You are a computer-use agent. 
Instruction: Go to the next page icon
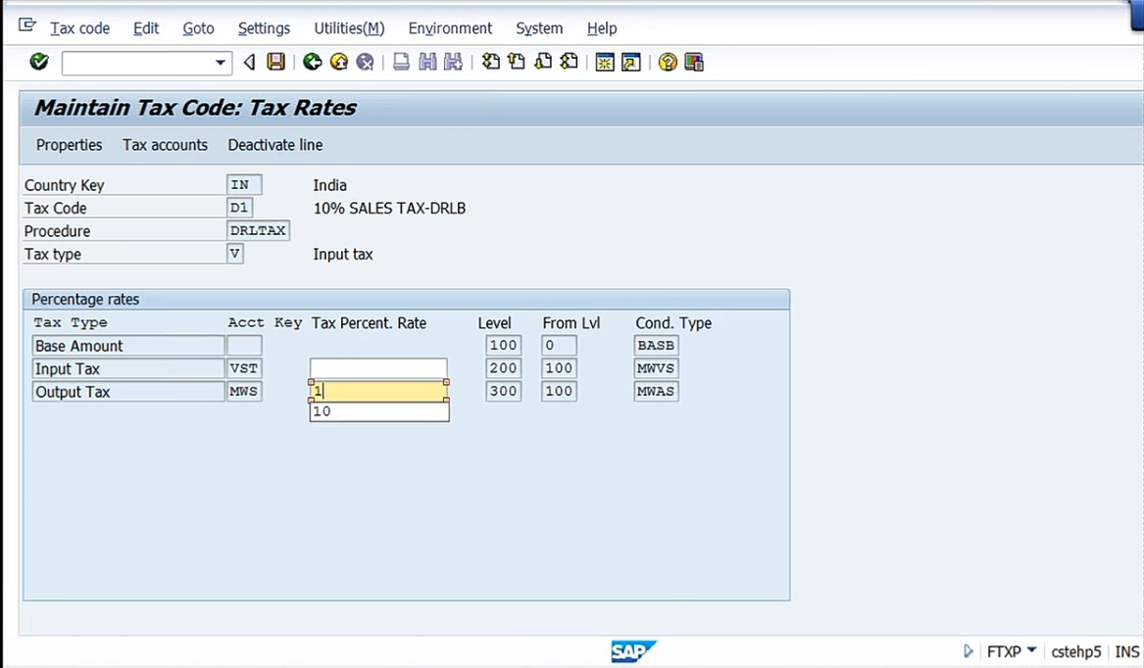click(x=543, y=62)
